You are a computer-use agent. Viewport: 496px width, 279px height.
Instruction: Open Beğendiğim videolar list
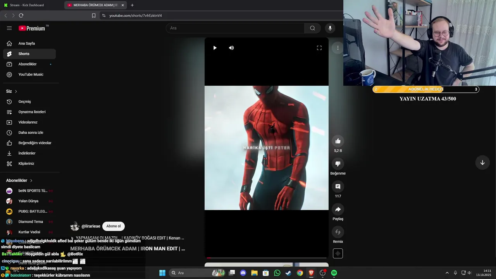(x=29, y=143)
